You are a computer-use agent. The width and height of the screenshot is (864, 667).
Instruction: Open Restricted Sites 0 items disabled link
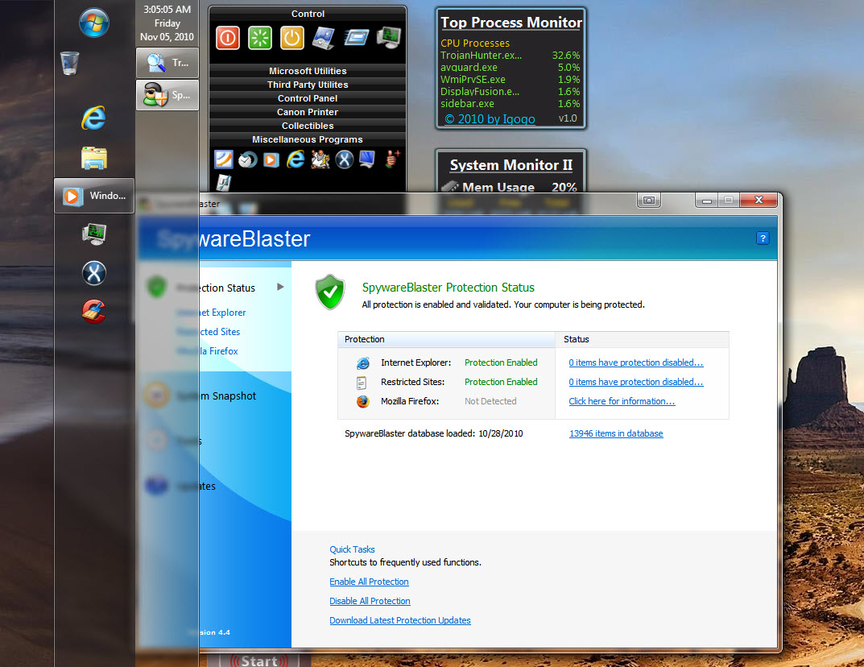tap(636, 382)
